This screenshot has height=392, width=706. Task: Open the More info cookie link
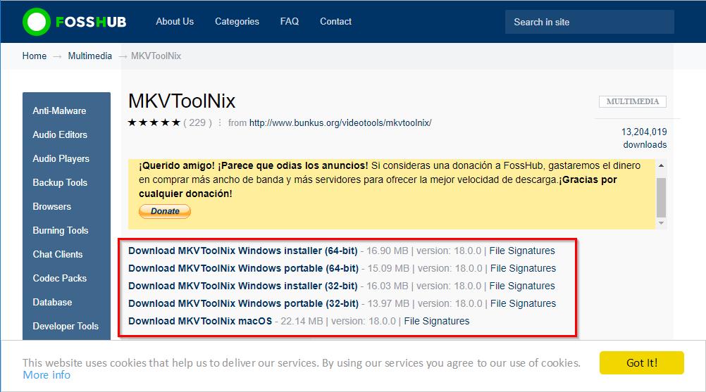click(x=47, y=375)
